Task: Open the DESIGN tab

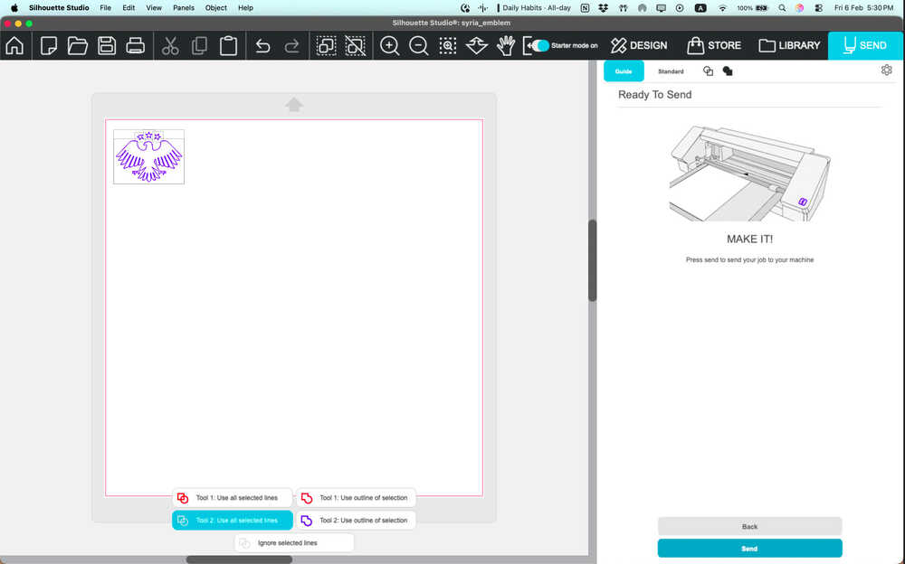Action: point(639,45)
